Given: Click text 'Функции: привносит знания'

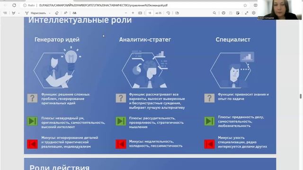Looking at the screenshot, I should [x=243, y=96].
